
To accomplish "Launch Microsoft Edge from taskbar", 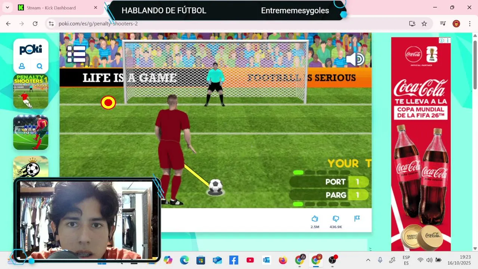I will [184, 260].
